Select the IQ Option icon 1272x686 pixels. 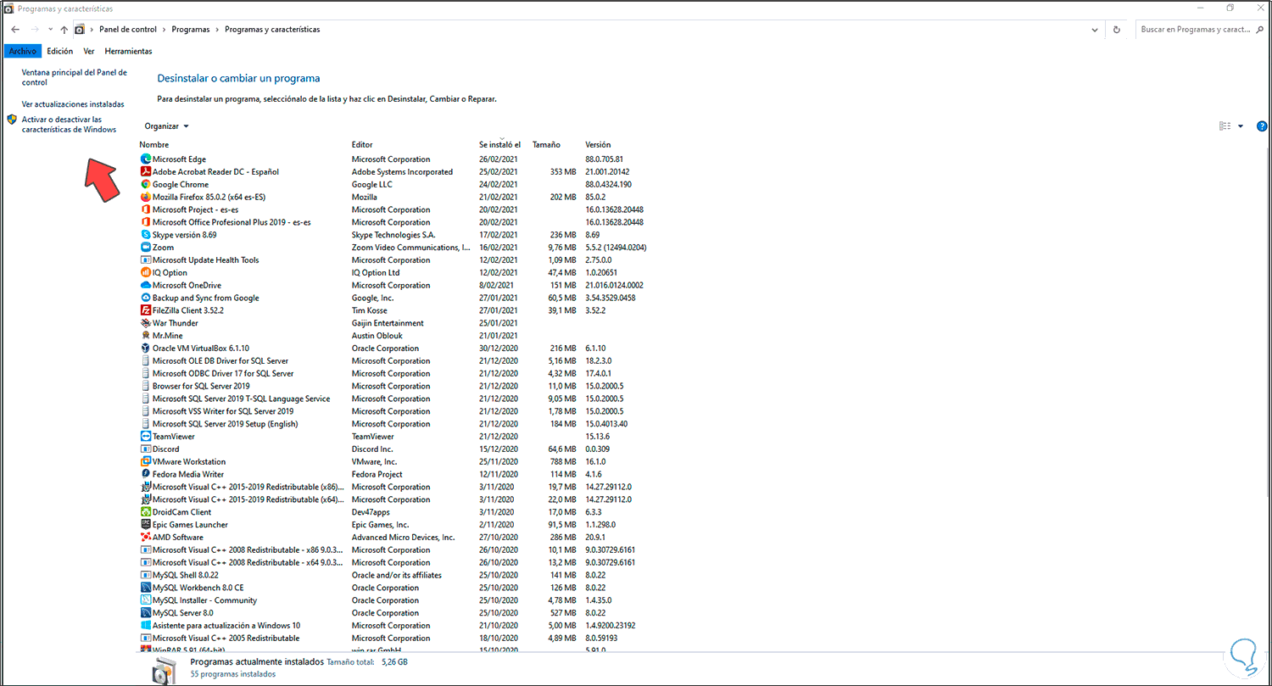click(x=146, y=273)
